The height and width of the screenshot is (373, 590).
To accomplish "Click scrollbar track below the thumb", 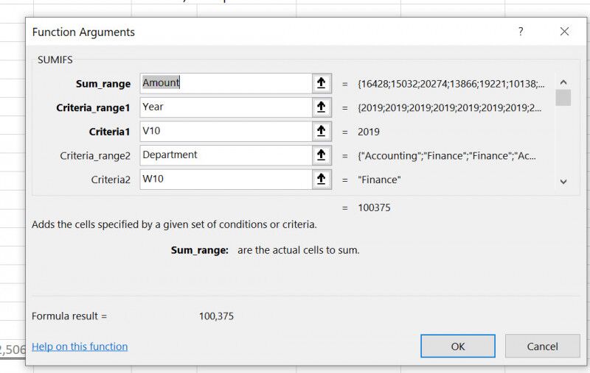I will (563, 143).
